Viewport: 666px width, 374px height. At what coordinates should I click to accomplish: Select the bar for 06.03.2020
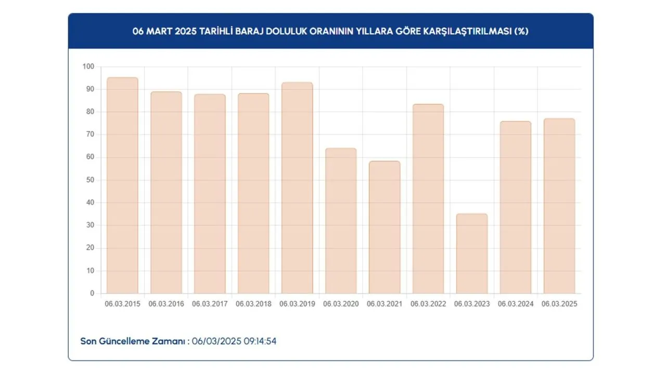point(341,221)
